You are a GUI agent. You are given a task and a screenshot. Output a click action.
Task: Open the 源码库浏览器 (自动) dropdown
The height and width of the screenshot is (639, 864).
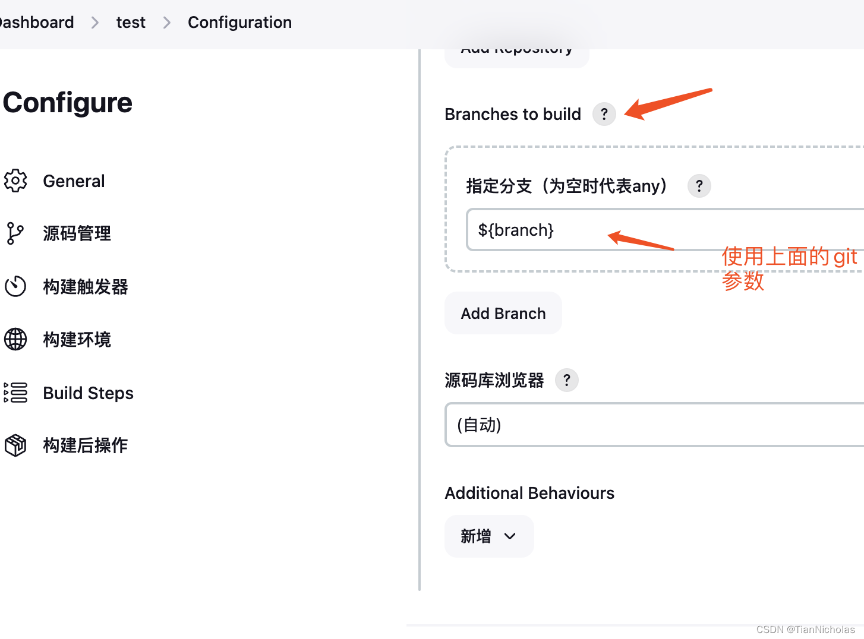(x=654, y=425)
